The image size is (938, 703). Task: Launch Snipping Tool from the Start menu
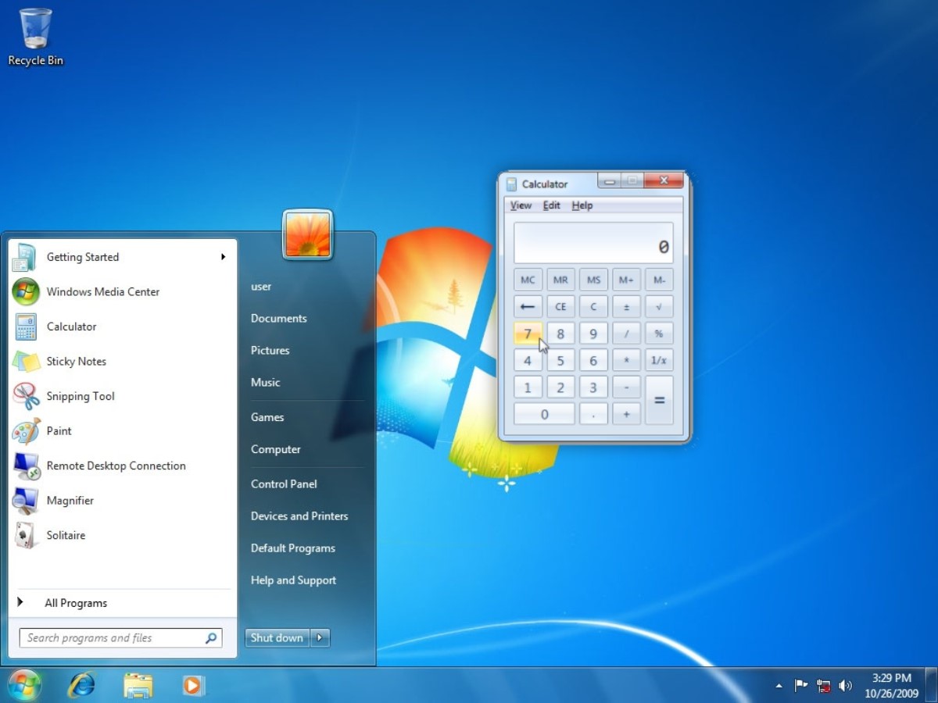(x=80, y=396)
